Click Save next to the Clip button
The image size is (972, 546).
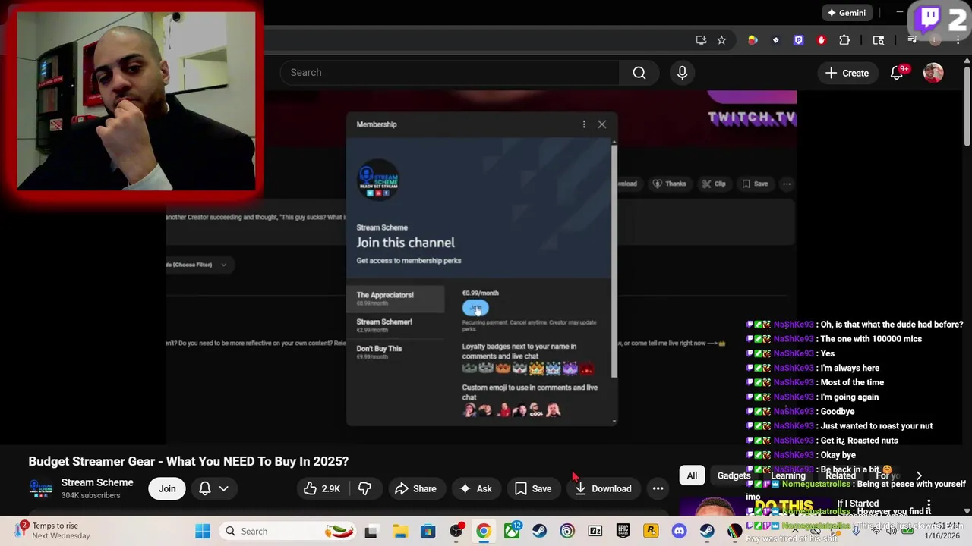click(755, 184)
